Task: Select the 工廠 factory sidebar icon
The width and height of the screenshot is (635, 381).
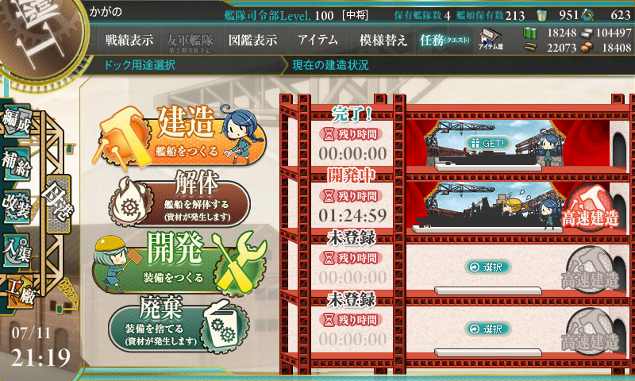Action: [x=19, y=292]
